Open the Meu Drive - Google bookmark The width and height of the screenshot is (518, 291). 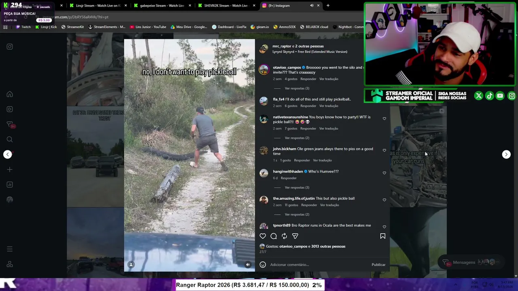point(189,27)
